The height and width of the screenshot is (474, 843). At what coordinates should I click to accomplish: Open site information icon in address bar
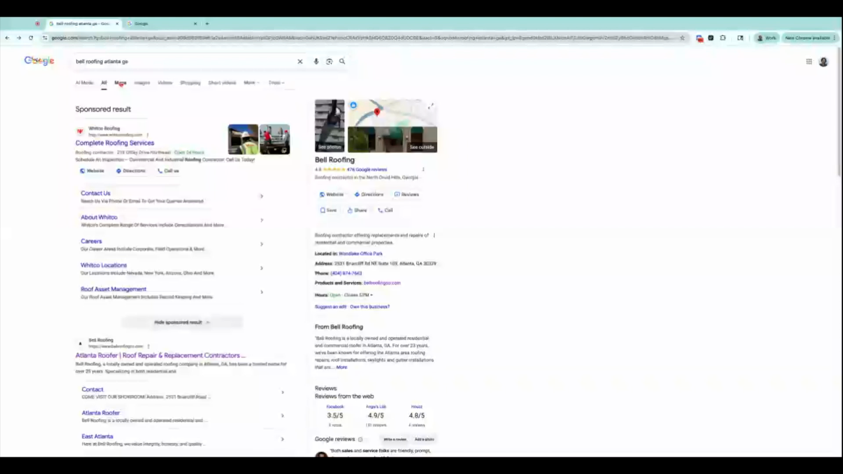pyautogui.click(x=45, y=38)
